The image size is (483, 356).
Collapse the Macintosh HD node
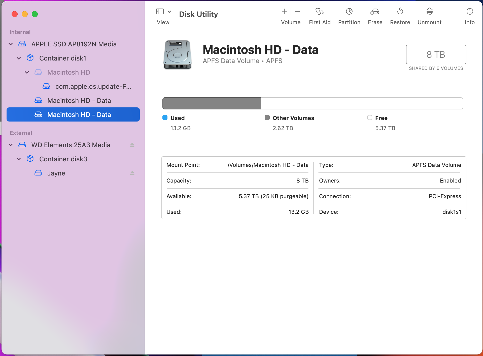[x=27, y=72]
